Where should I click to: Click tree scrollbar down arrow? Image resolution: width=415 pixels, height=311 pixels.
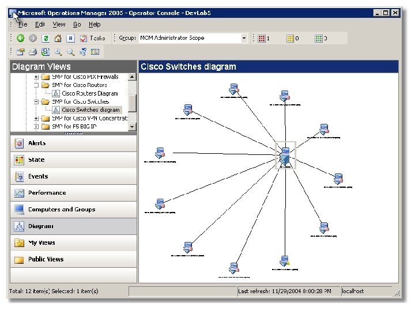click(x=132, y=127)
